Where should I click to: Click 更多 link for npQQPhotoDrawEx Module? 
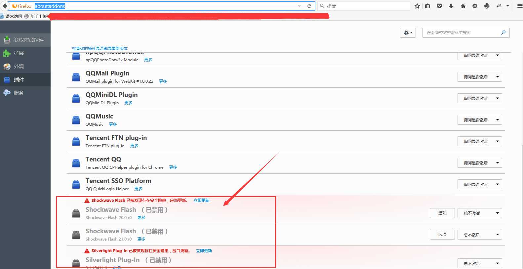(148, 60)
